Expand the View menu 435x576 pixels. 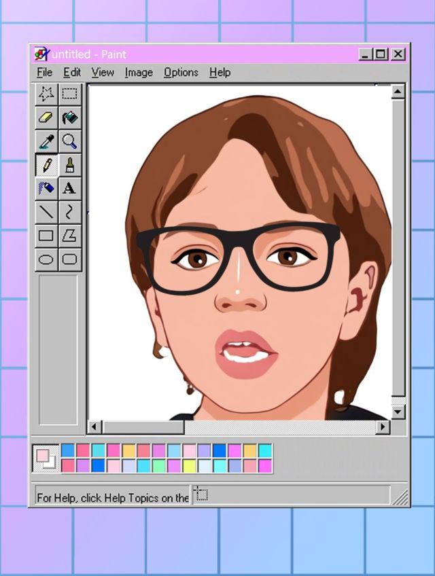point(103,72)
